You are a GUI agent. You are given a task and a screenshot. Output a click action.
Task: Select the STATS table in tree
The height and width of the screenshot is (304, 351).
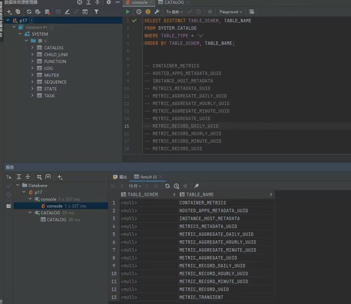coord(50,89)
